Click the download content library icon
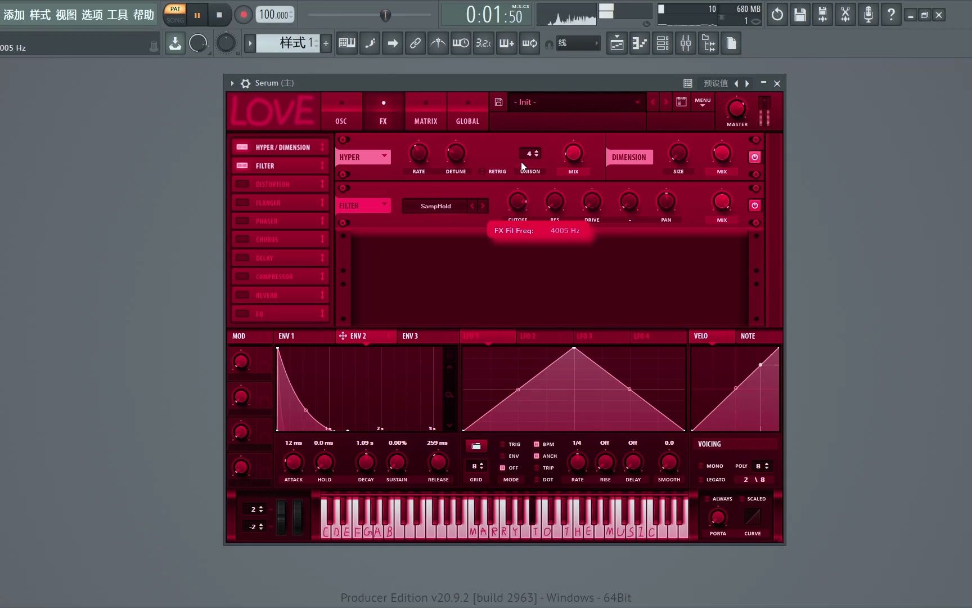The height and width of the screenshot is (608, 972). click(175, 43)
